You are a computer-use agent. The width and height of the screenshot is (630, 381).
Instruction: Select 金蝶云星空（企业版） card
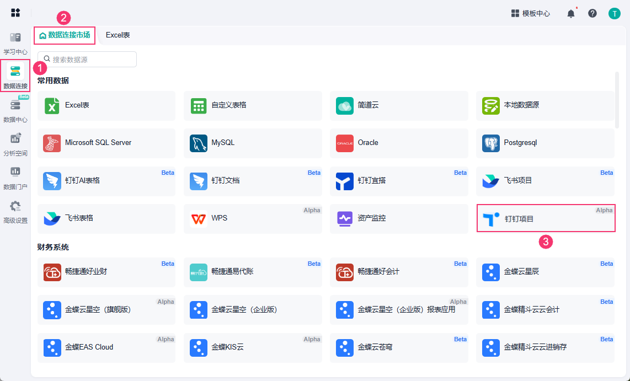(x=253, y=310)
